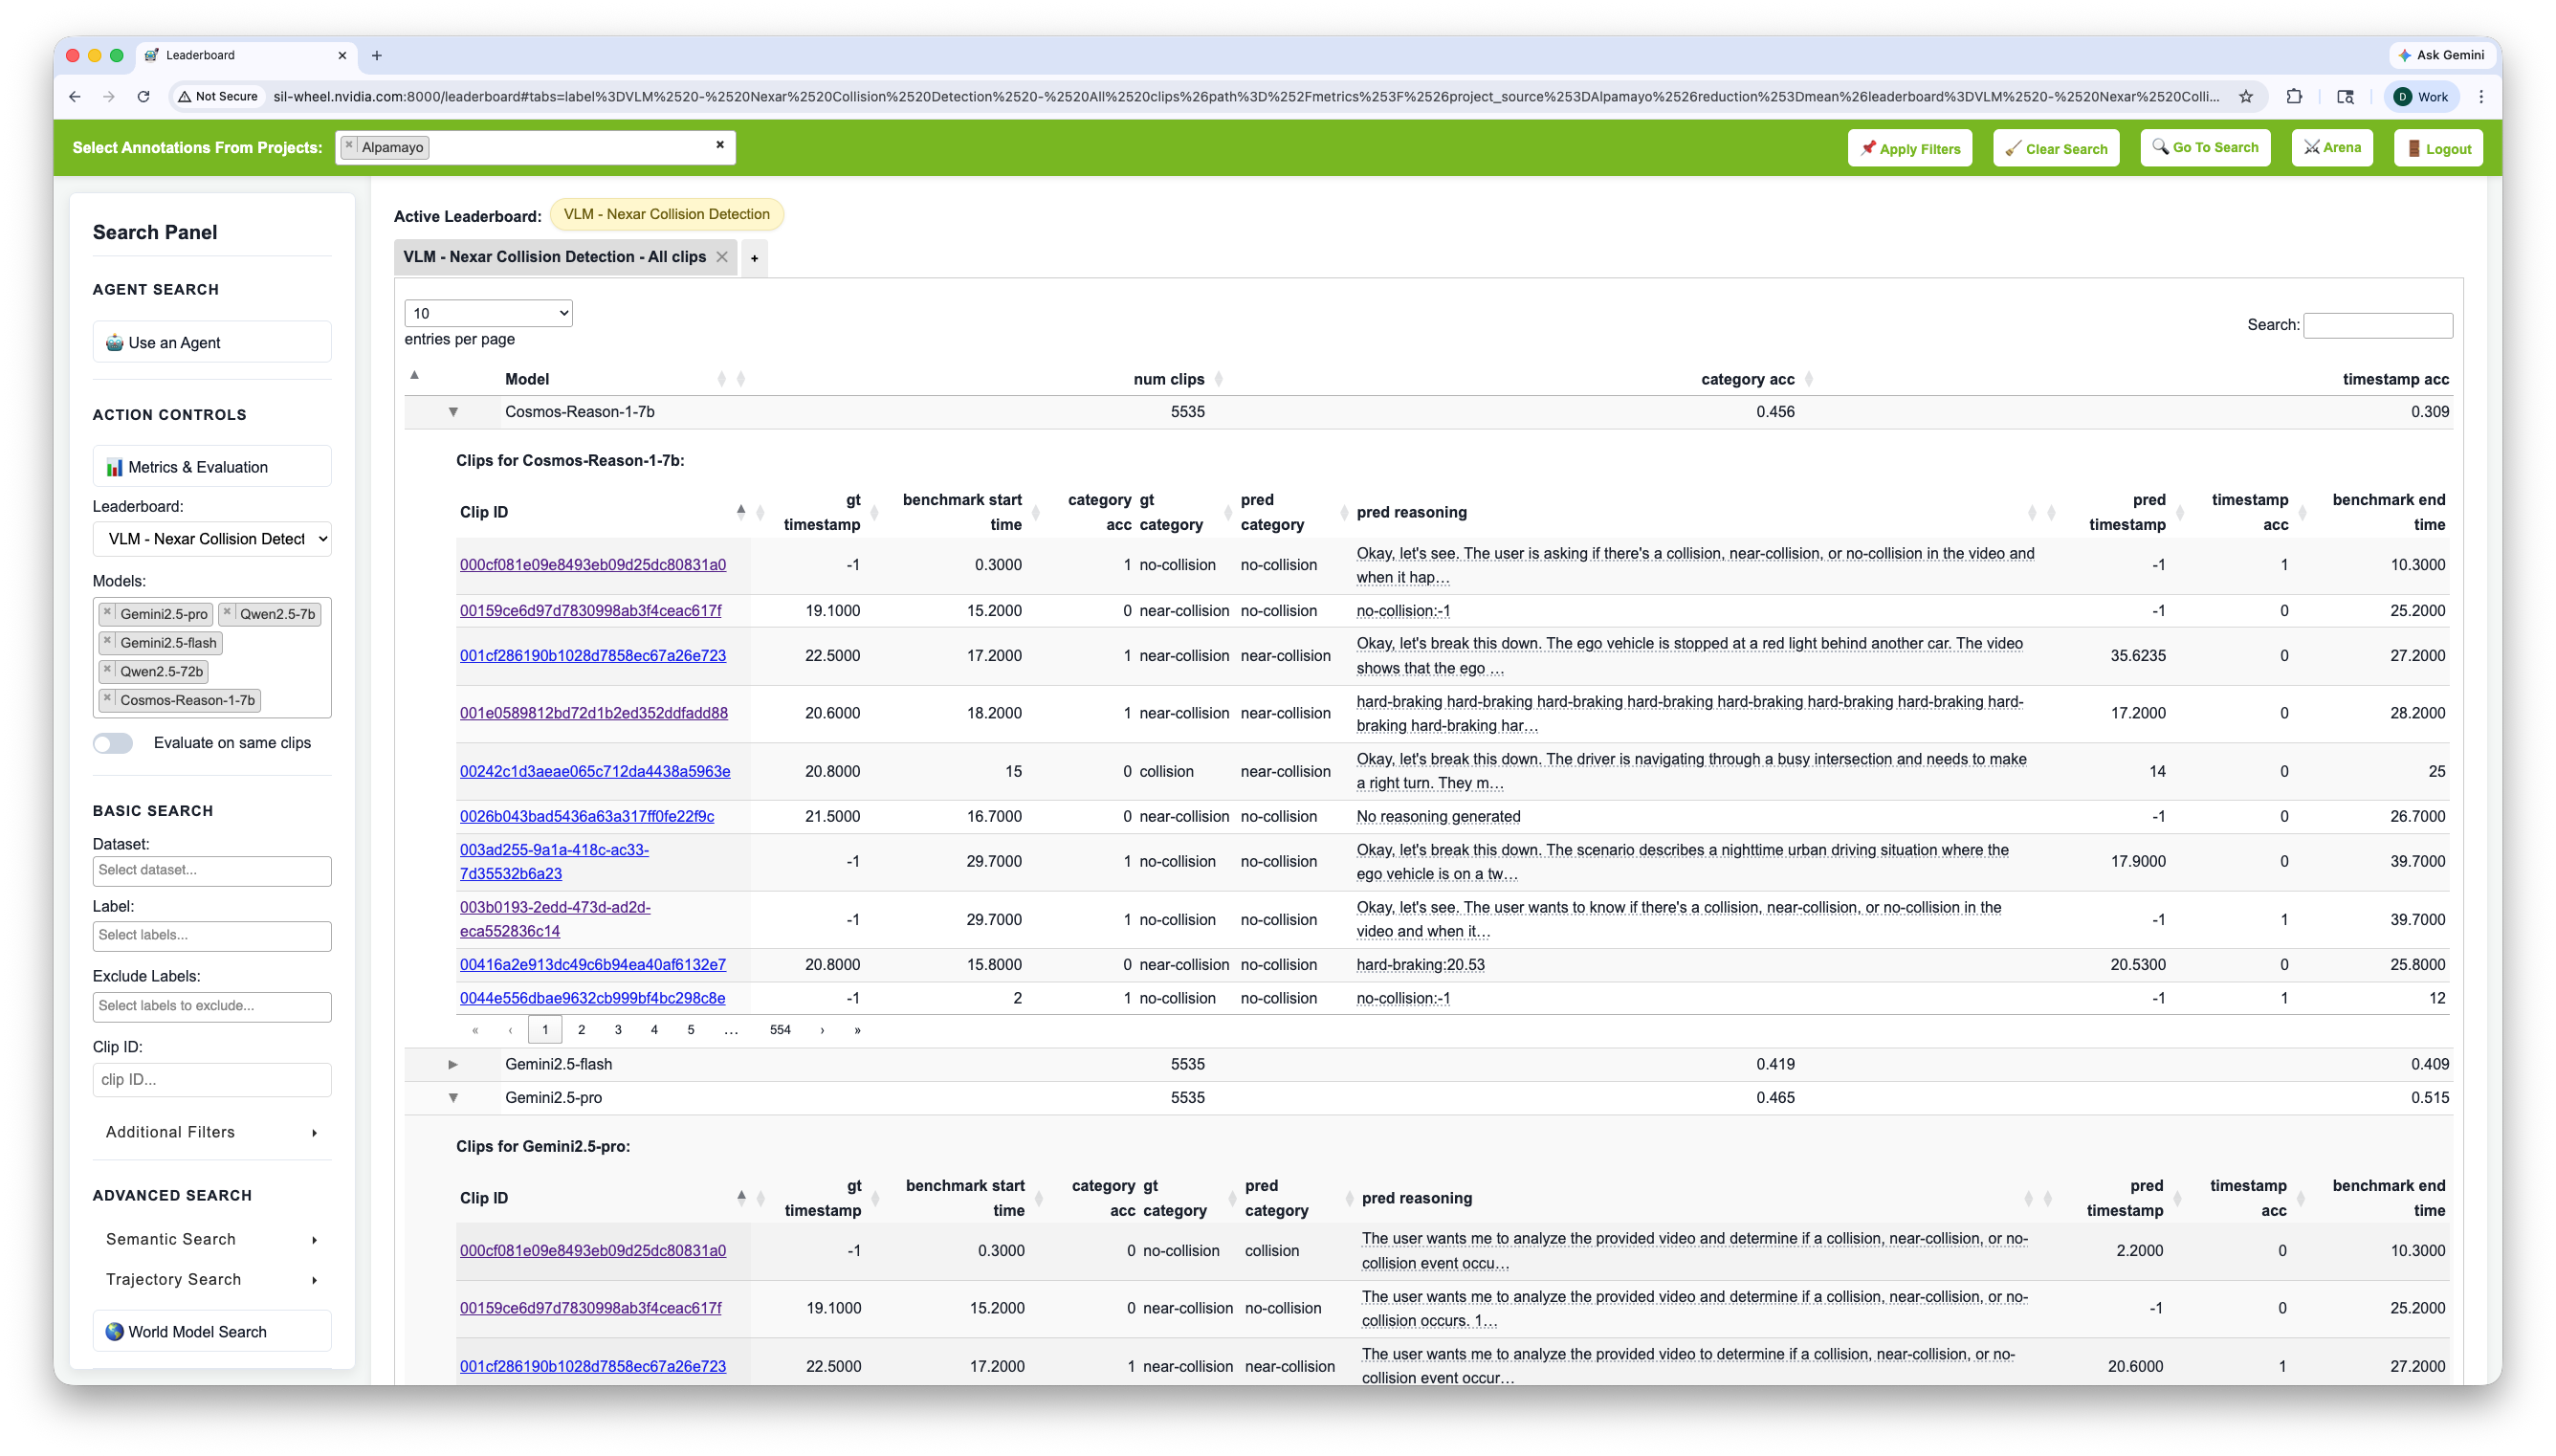The width and height of the screenshot is (2556, 1456).
Task: Bookmark this page with star icon
Action: coord(2246,97)
